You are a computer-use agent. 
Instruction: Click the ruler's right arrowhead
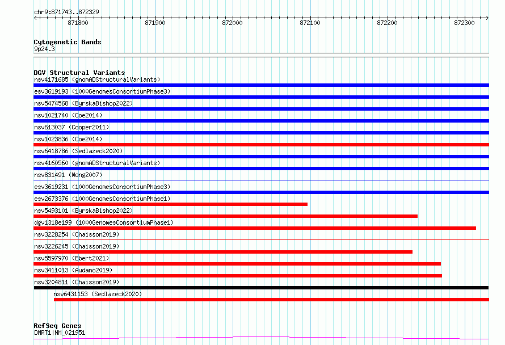[x=487, y=18]
